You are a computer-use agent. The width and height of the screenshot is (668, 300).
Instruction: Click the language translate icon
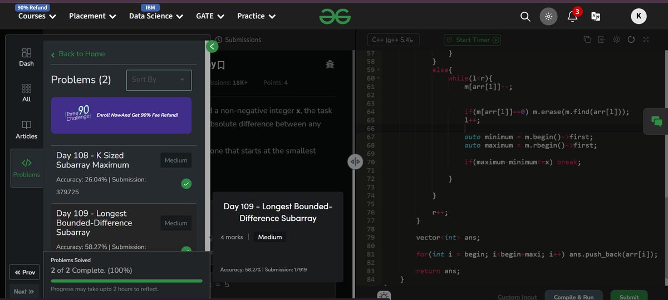coord(596,16)
